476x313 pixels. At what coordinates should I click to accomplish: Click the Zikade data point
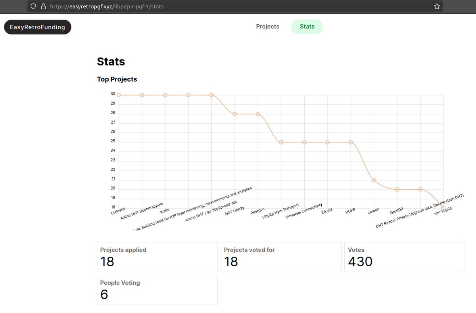coord(328,142)
